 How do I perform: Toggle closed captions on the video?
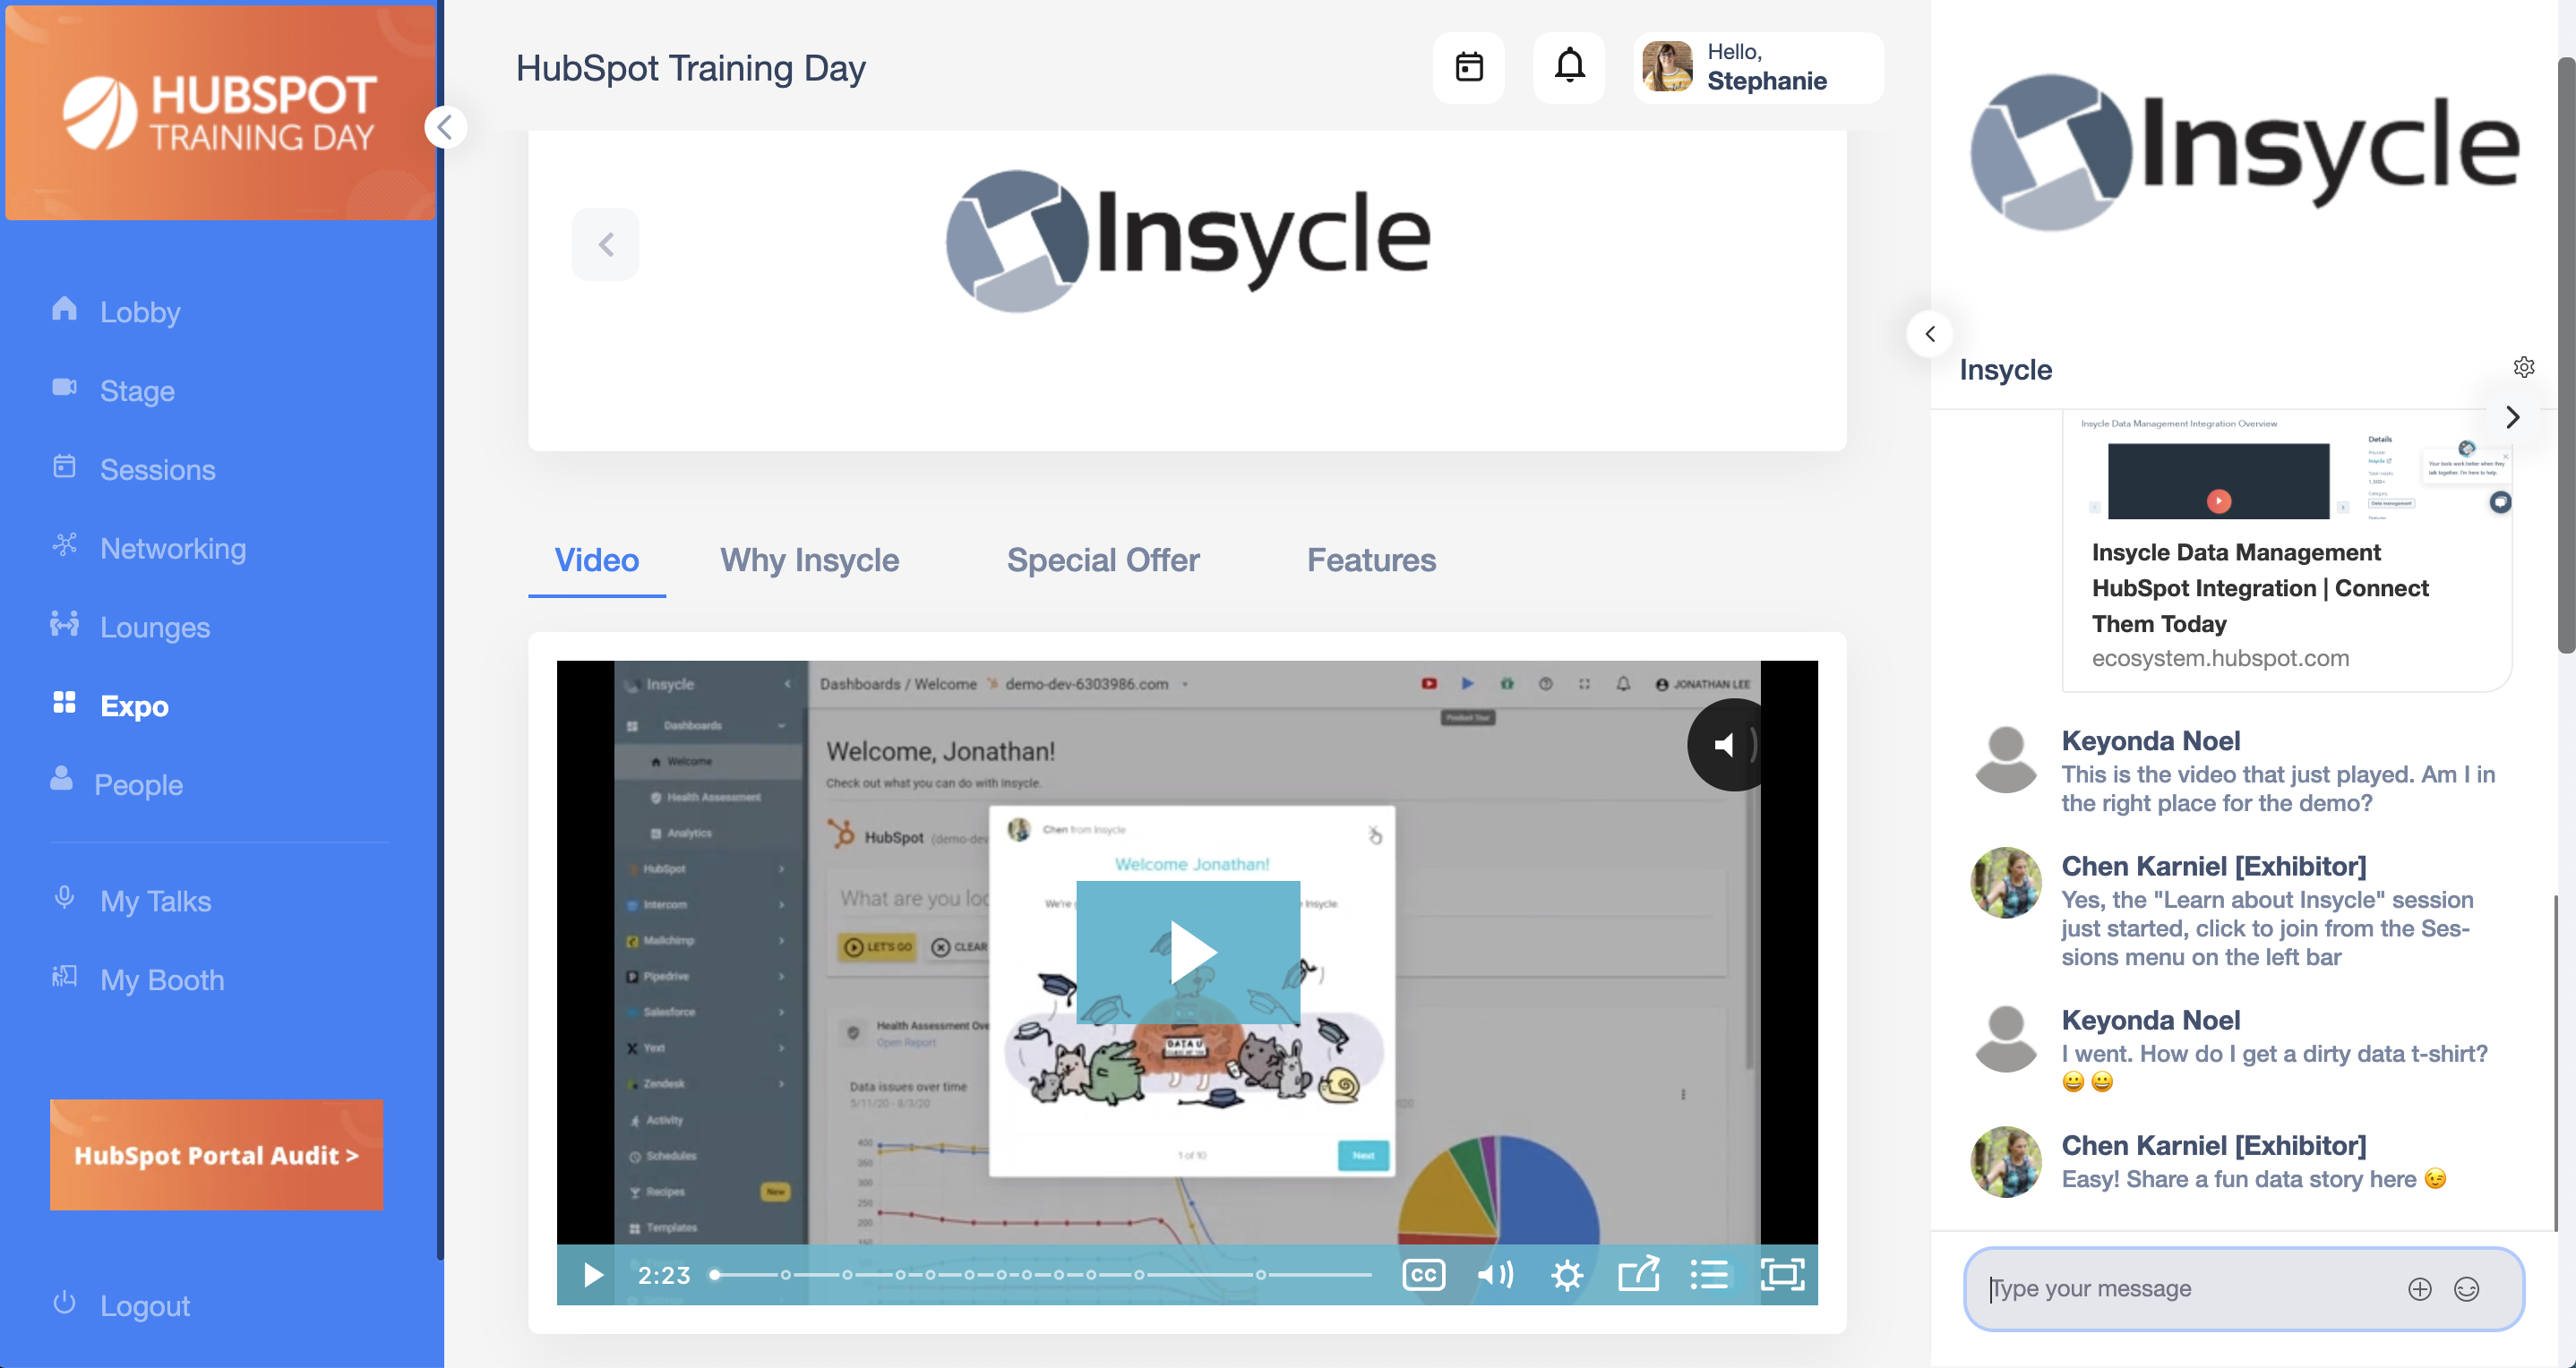pyautogui.click(x=1423, y=1274)
